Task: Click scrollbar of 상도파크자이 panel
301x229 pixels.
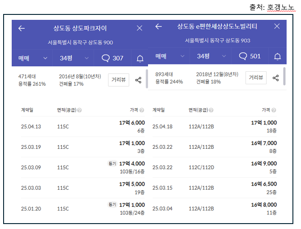Action: (x=147, y=79)
